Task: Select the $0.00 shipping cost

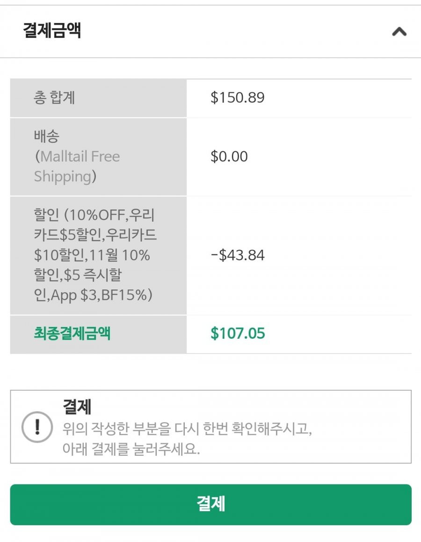Action: [x=229, y=156]
